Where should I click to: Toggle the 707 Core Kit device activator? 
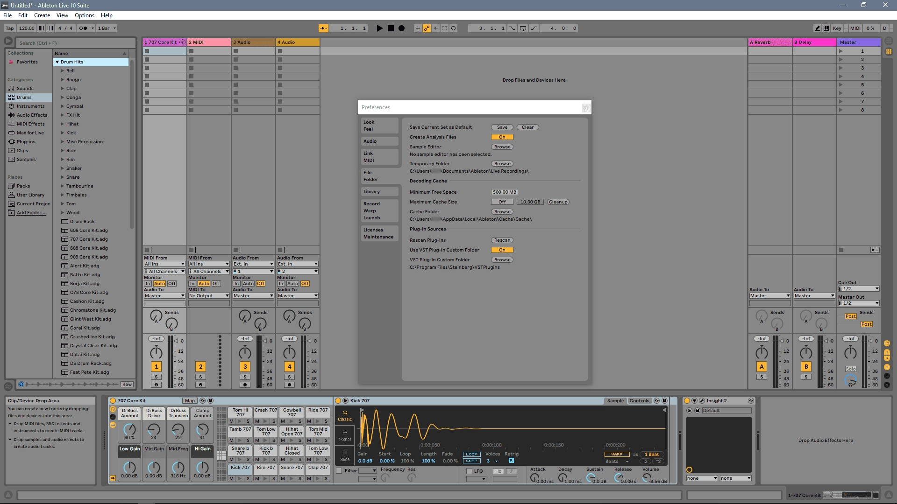coord(113,401)
